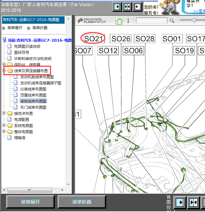Click top split-view double-arrow button

127,7
